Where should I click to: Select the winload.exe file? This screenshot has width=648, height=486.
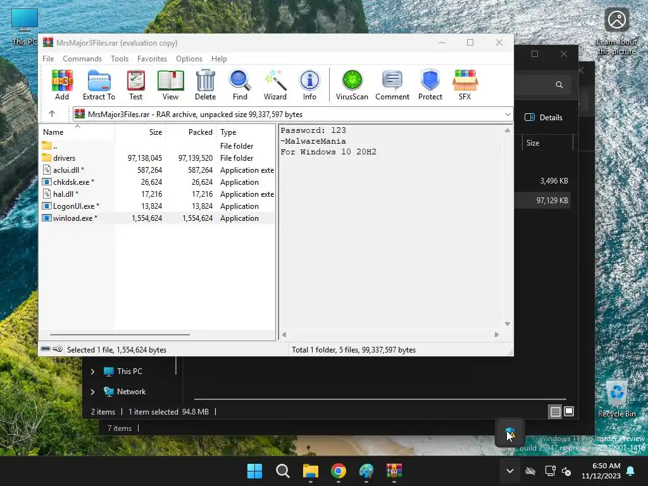pos(158,218)
